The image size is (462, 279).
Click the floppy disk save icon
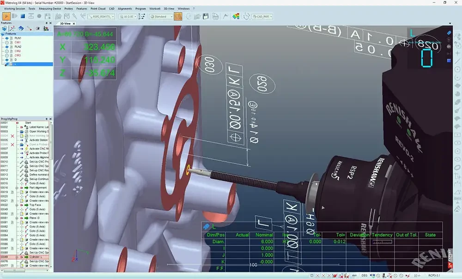(x=206, y=17)
